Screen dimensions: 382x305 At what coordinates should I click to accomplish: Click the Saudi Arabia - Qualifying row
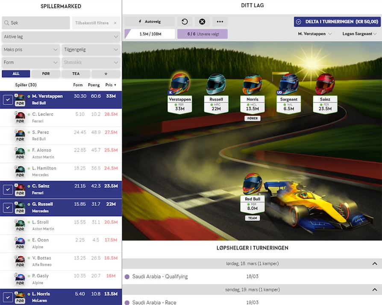click(252, 277)
